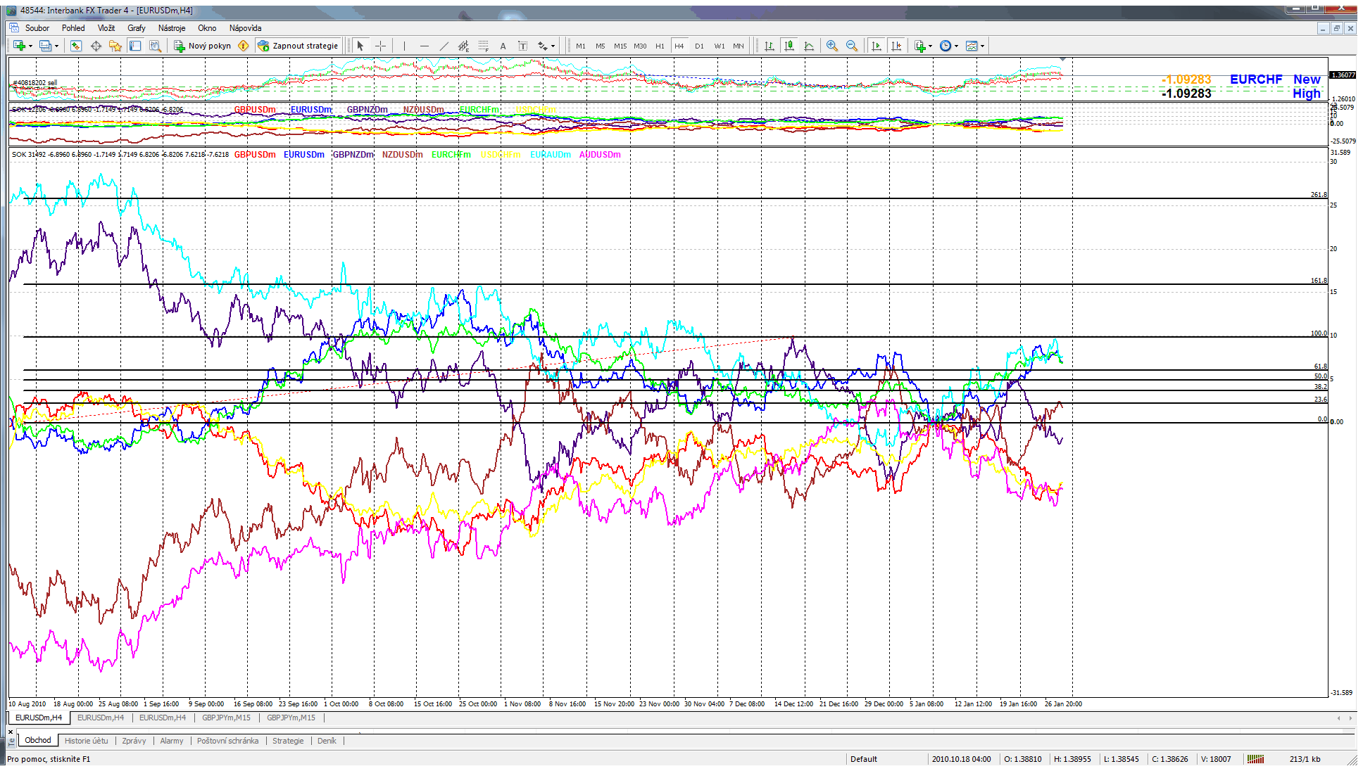
Task: Select the horizontal line tool
Action: tap(424, 46)
